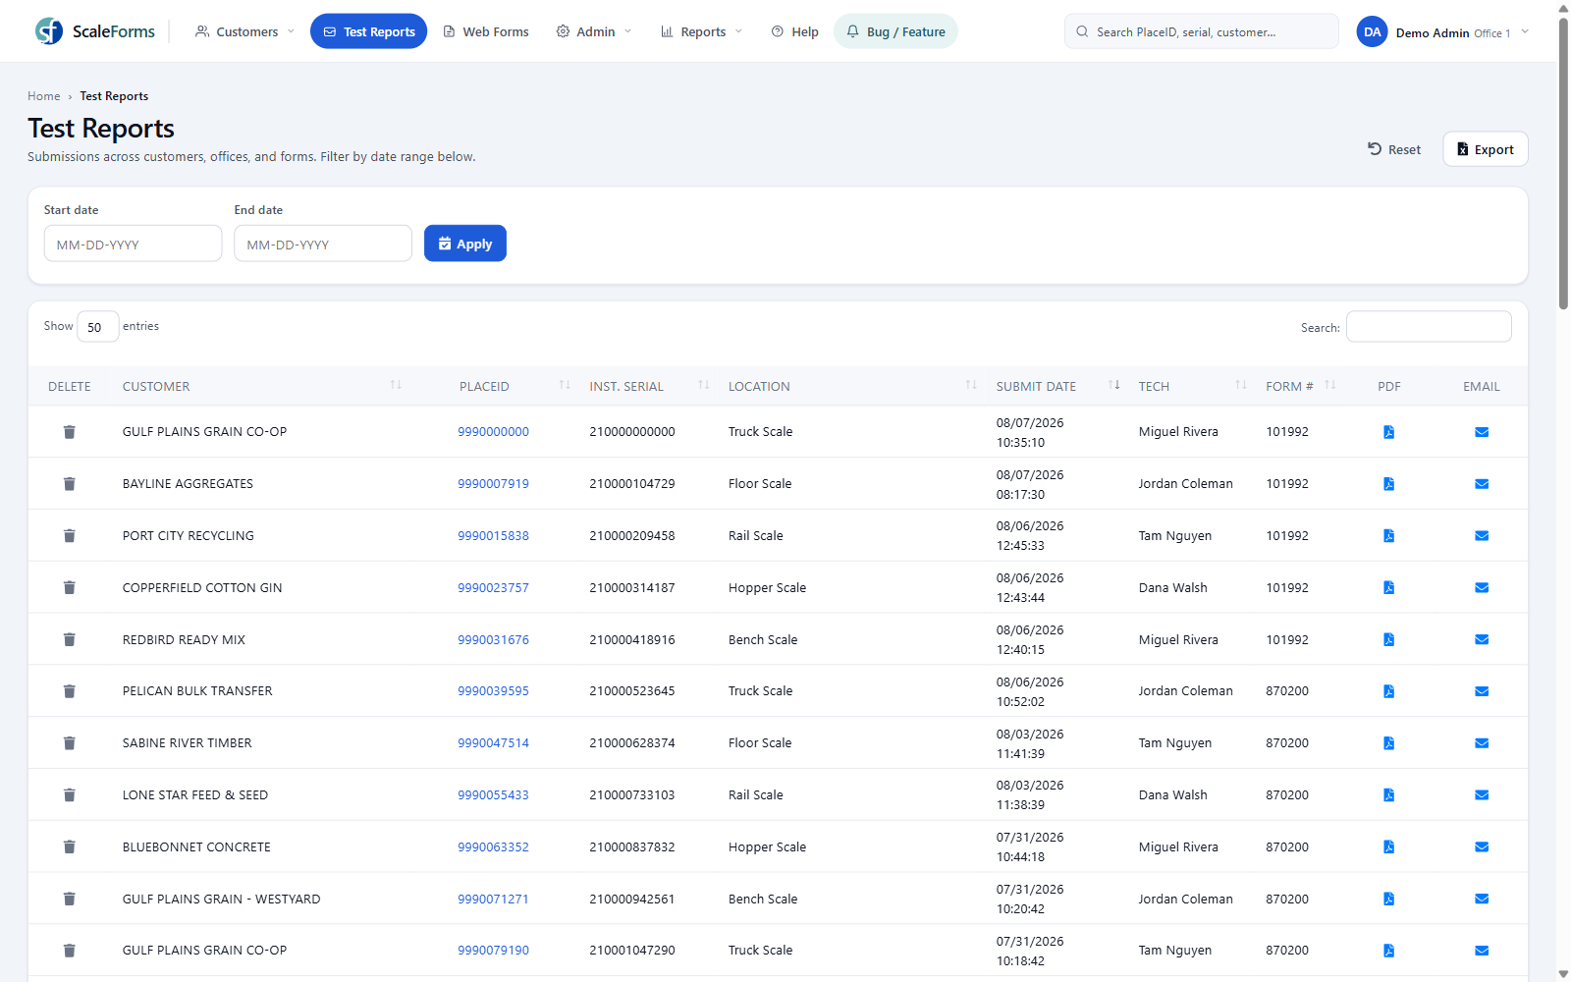Sort table by TECH column
This screenshot has width=1571, height=982.
pos(1192,386)
